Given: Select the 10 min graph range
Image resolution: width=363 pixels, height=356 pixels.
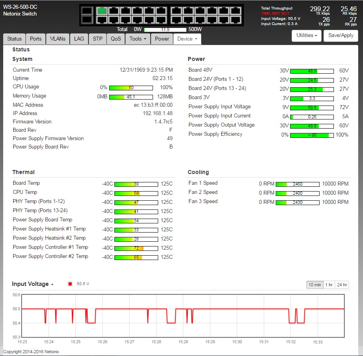Looking at the screenshot, I should click(x=314, y=285).
